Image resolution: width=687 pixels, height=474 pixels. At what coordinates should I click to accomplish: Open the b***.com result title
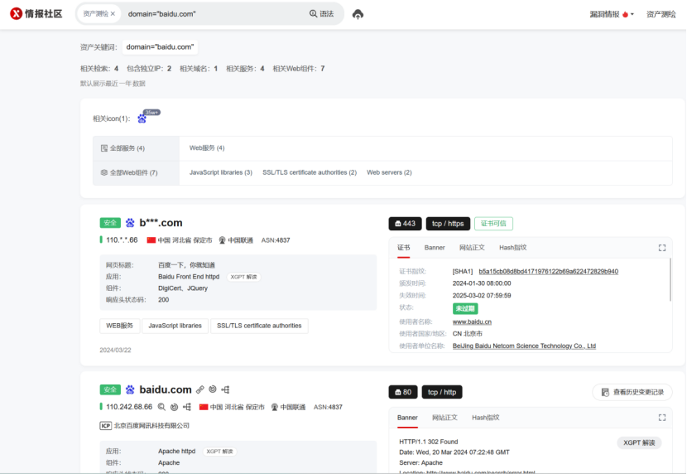pos(161,223)
